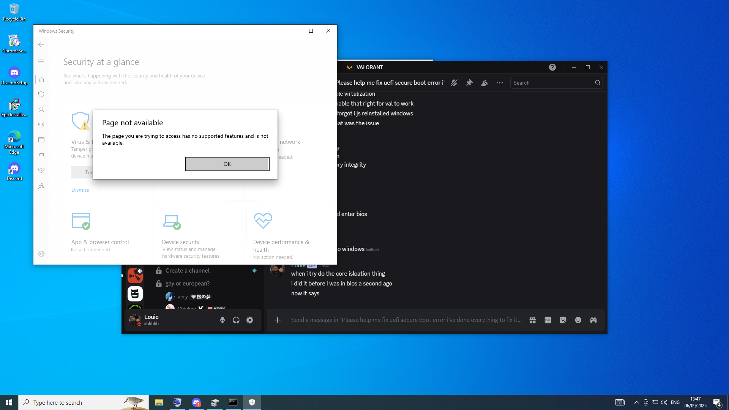Image resolution: width=729 pixels, height=410 pixels.
Task: Open the pinned messages icon
Action: (x=469, y=83)
